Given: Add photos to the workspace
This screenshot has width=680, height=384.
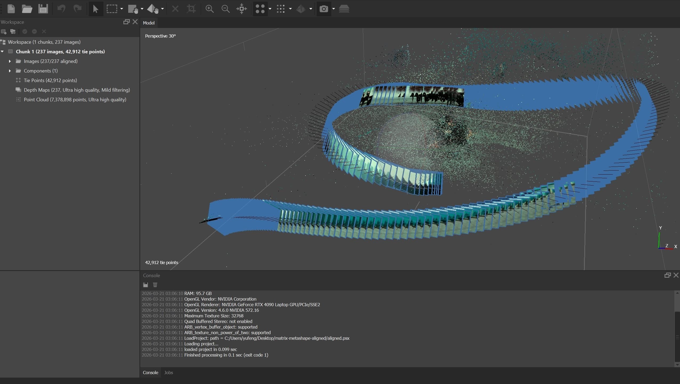Looking at the screenshot, I should (13, 31).
